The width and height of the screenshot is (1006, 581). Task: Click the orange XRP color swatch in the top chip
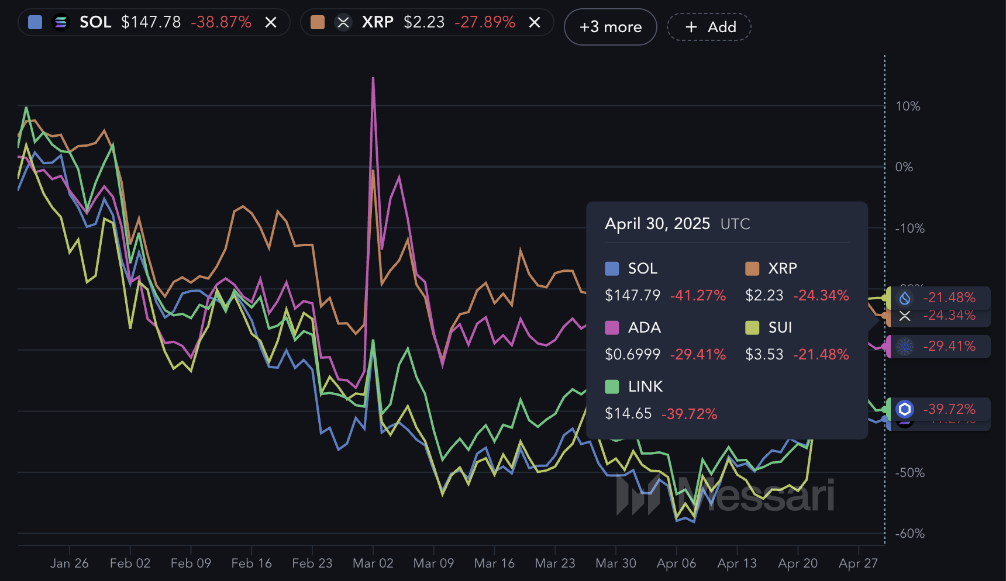tap(318, 23)
